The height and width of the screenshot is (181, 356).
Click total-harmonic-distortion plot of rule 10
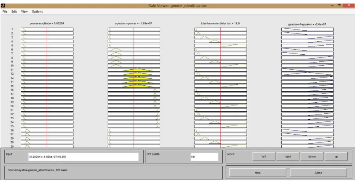pyautogui.click(x=220, y=66)
